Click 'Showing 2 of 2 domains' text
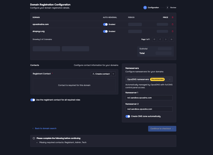 [x=42, y=39]
